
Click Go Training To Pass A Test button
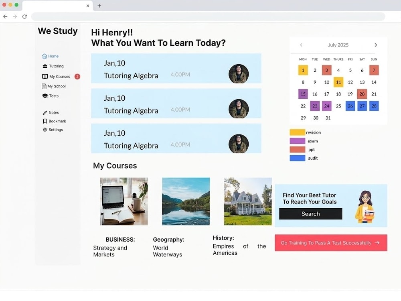click(x=331, y=243)
